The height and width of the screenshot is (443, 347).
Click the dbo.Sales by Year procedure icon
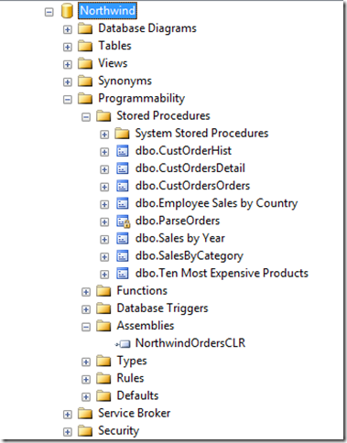[123, 239]
